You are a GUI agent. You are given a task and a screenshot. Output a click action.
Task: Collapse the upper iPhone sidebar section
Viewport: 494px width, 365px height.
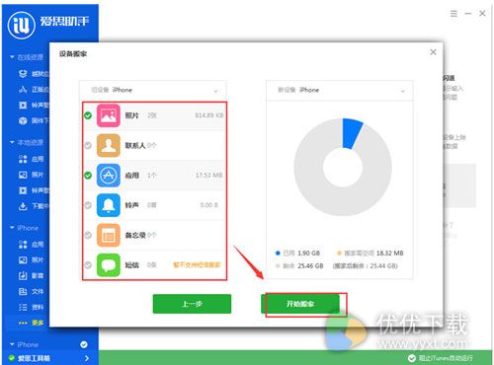tap(12, 228)
